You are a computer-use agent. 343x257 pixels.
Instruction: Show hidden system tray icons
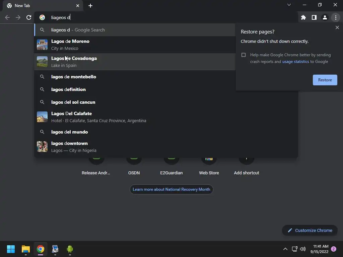click(x=285, y=249)
